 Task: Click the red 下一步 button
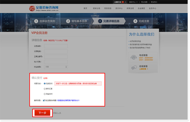click(x=42, y=113)
